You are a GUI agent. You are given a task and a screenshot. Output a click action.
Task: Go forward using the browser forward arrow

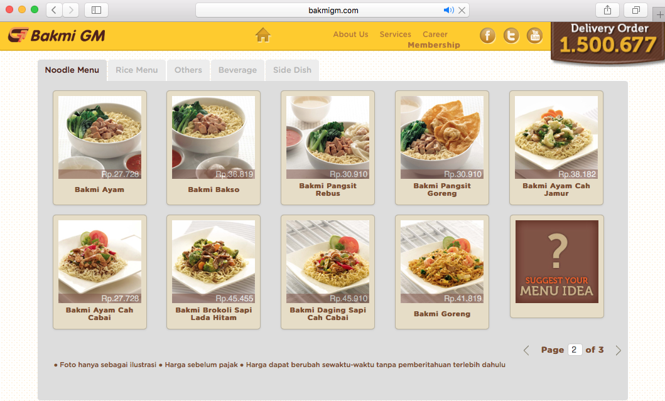click(x=71, y=10)
